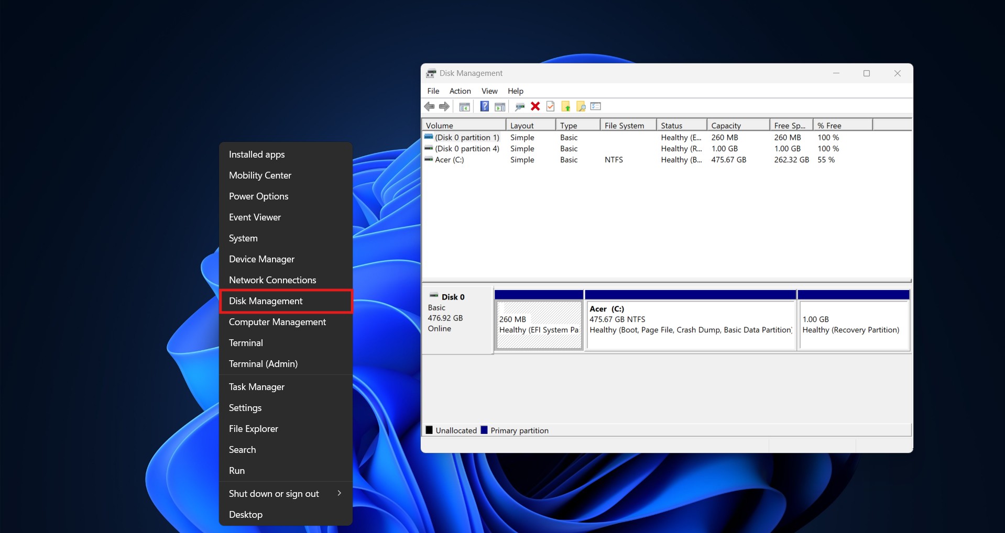Select the Acer (C:) volume row
The image size is (1005, 533).
coord(449,160)
